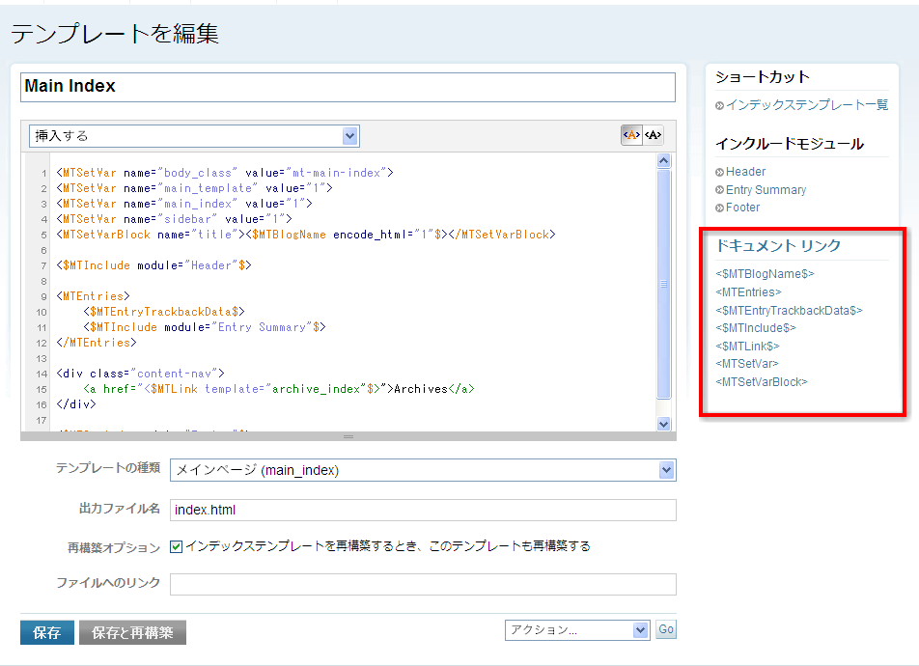The image size is (919, 666).
Task: Click the arrow icon beside Header module
Action: point(720,173)
